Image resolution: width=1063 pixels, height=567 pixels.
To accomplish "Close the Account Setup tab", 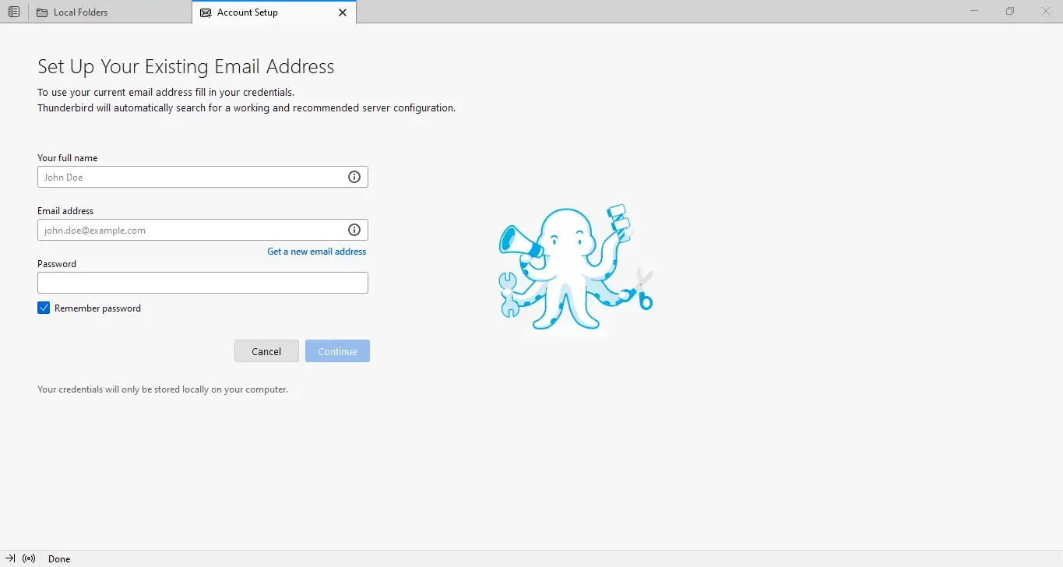I will pos(343,12).
